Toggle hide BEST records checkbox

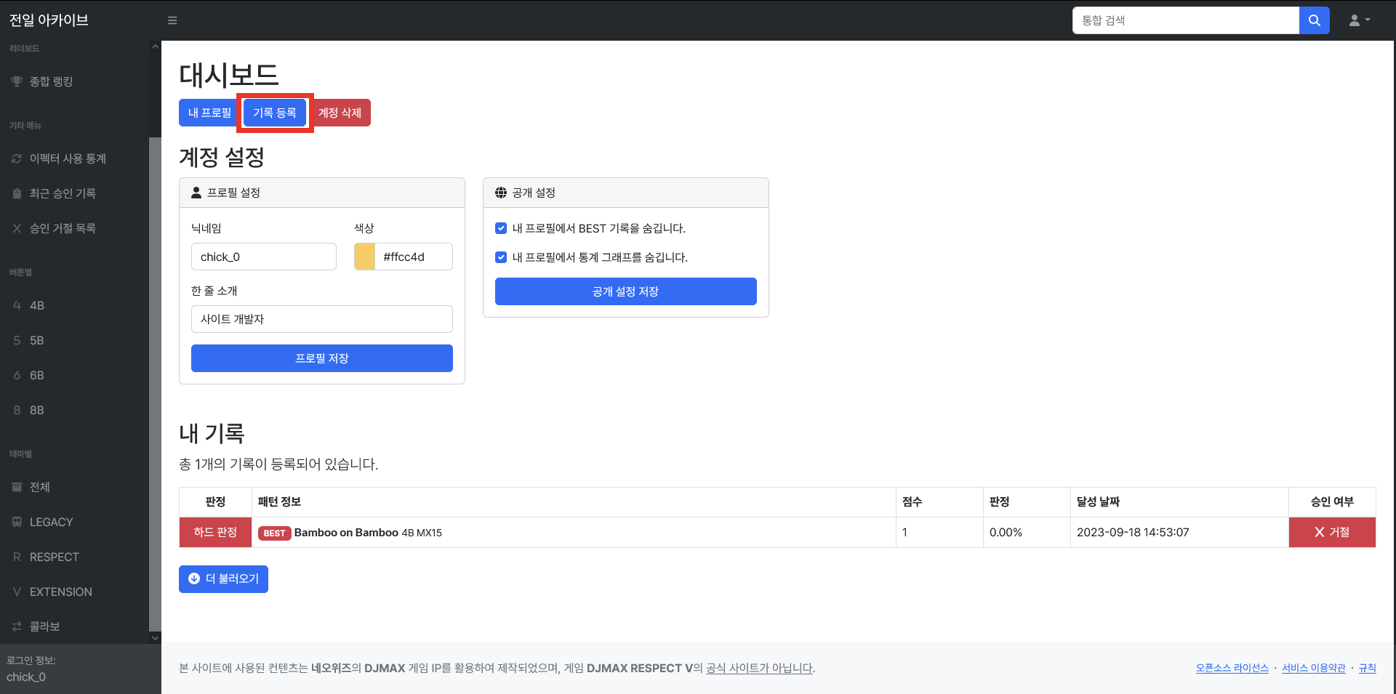[501, 228]
